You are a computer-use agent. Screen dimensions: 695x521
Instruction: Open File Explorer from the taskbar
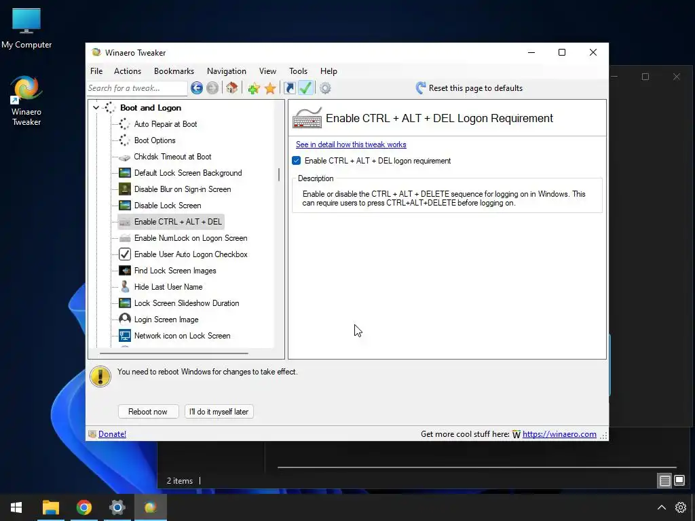pos(50,507)
